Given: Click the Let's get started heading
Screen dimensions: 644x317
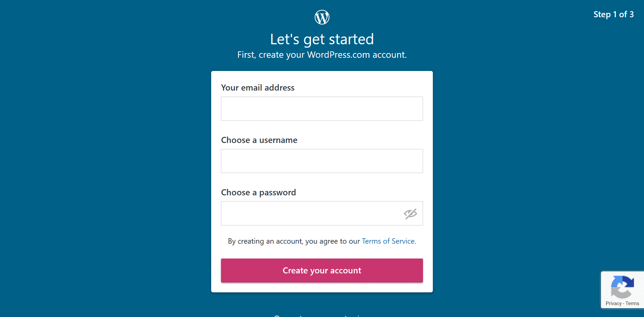Looking at the screenshot, I should 322,39.
